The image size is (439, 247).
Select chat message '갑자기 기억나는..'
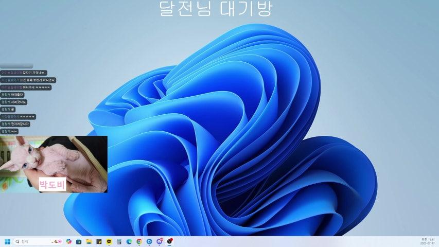coord(24,73)
